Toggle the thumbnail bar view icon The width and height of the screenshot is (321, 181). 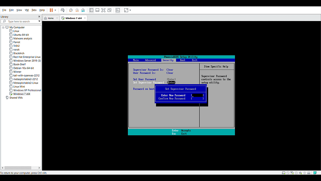(97, 10)
